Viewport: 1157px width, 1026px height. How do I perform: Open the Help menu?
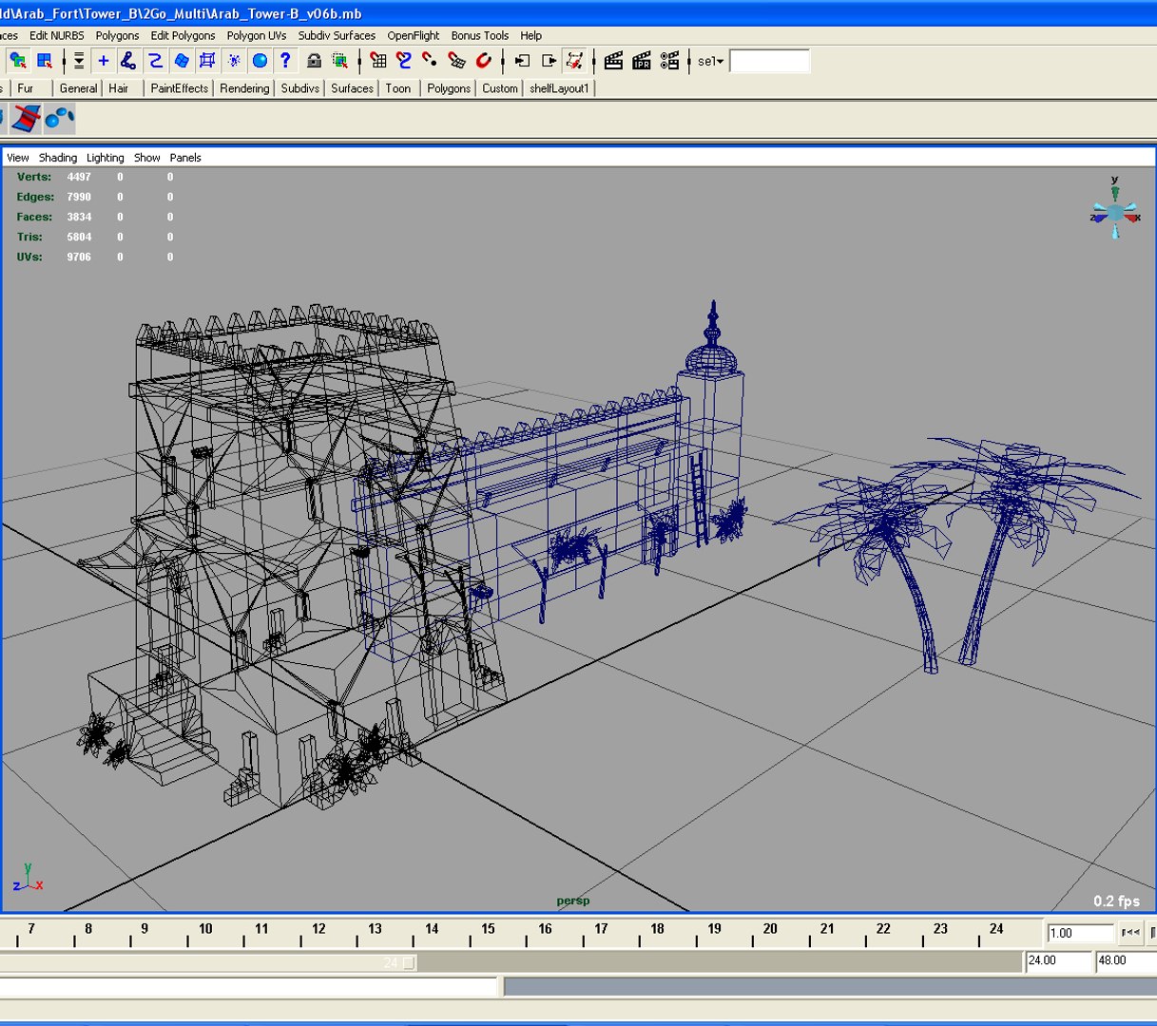click(531, 35)
